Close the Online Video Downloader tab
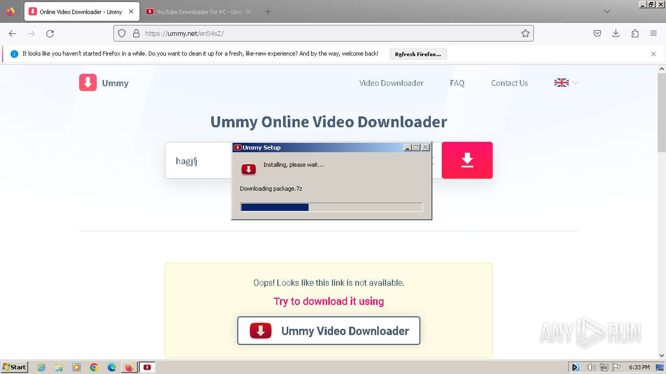The height and width of the screenshot is (374, 666). 131,11
